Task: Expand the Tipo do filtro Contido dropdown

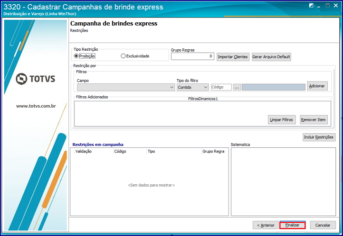Action: (x=192, y=87)
